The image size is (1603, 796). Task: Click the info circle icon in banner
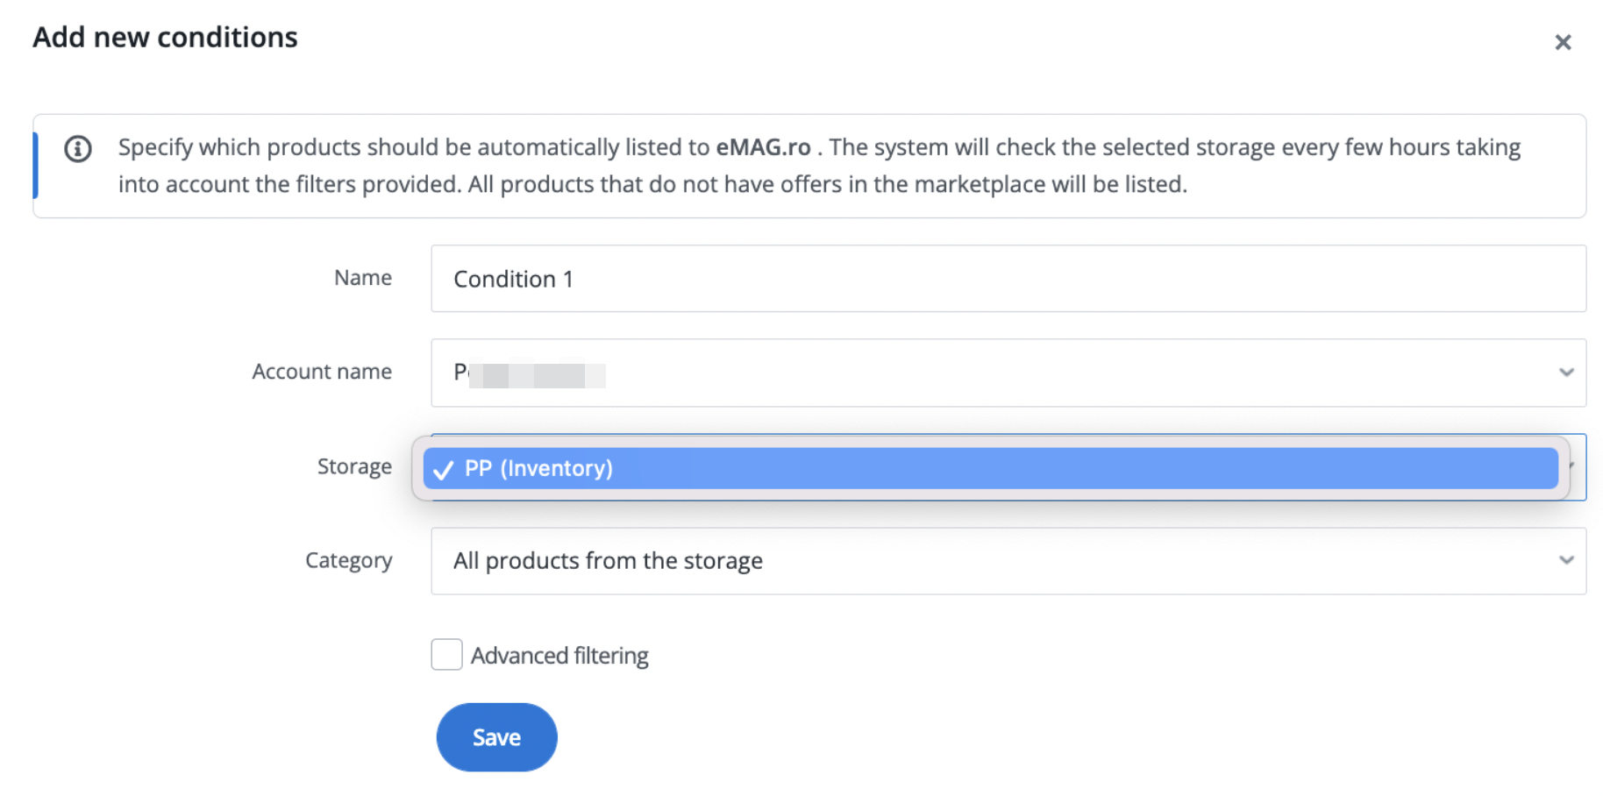click(78, 149)
